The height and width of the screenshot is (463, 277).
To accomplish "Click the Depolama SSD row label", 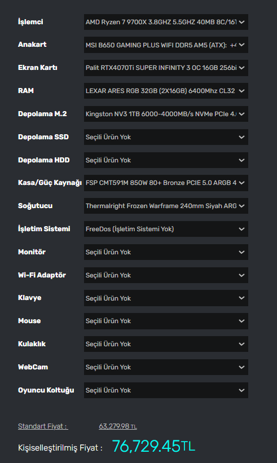I will point(43,136).
